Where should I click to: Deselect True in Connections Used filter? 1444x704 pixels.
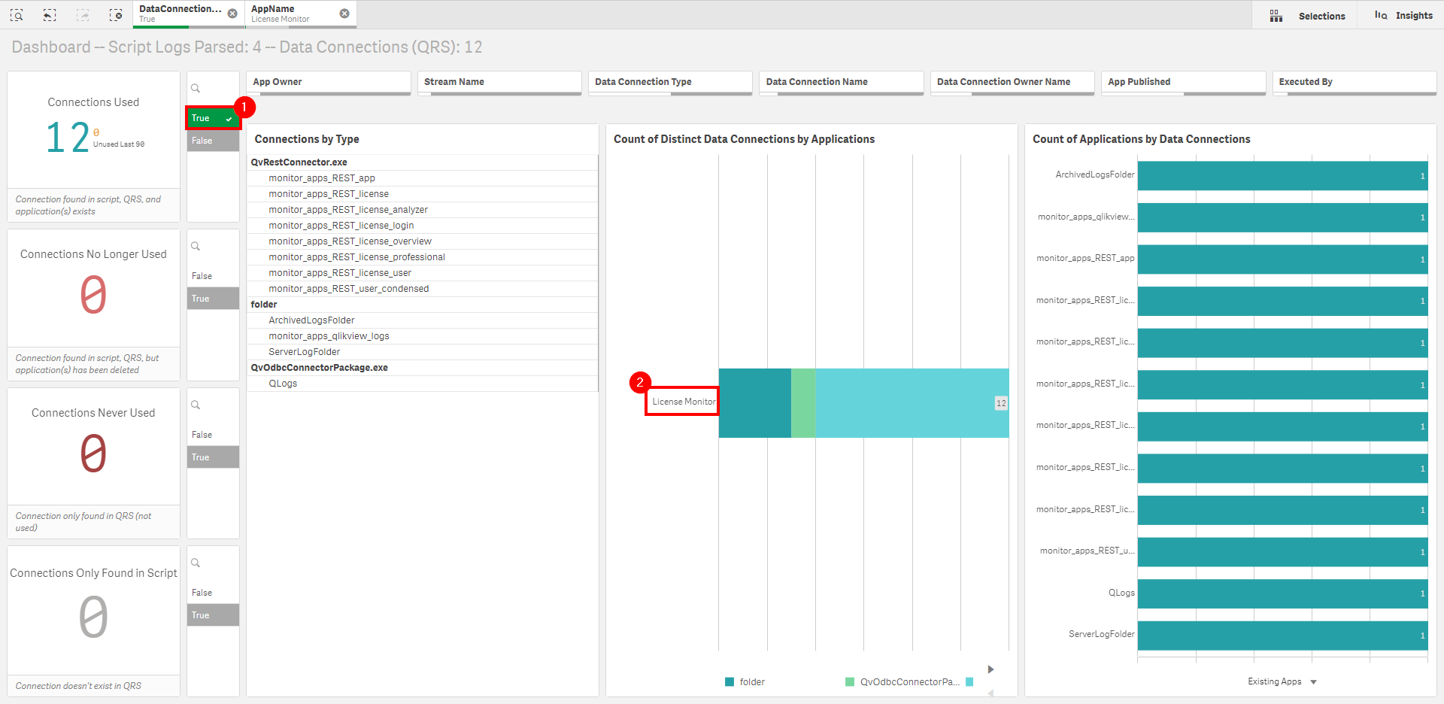(x=212, y=118)
